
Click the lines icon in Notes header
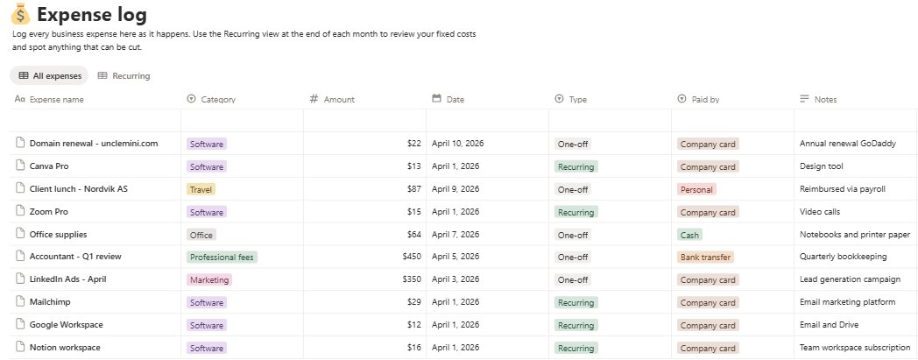(804, 99)
